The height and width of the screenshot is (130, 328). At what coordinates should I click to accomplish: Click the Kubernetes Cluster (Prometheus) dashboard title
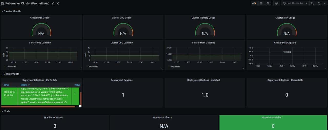27,3
